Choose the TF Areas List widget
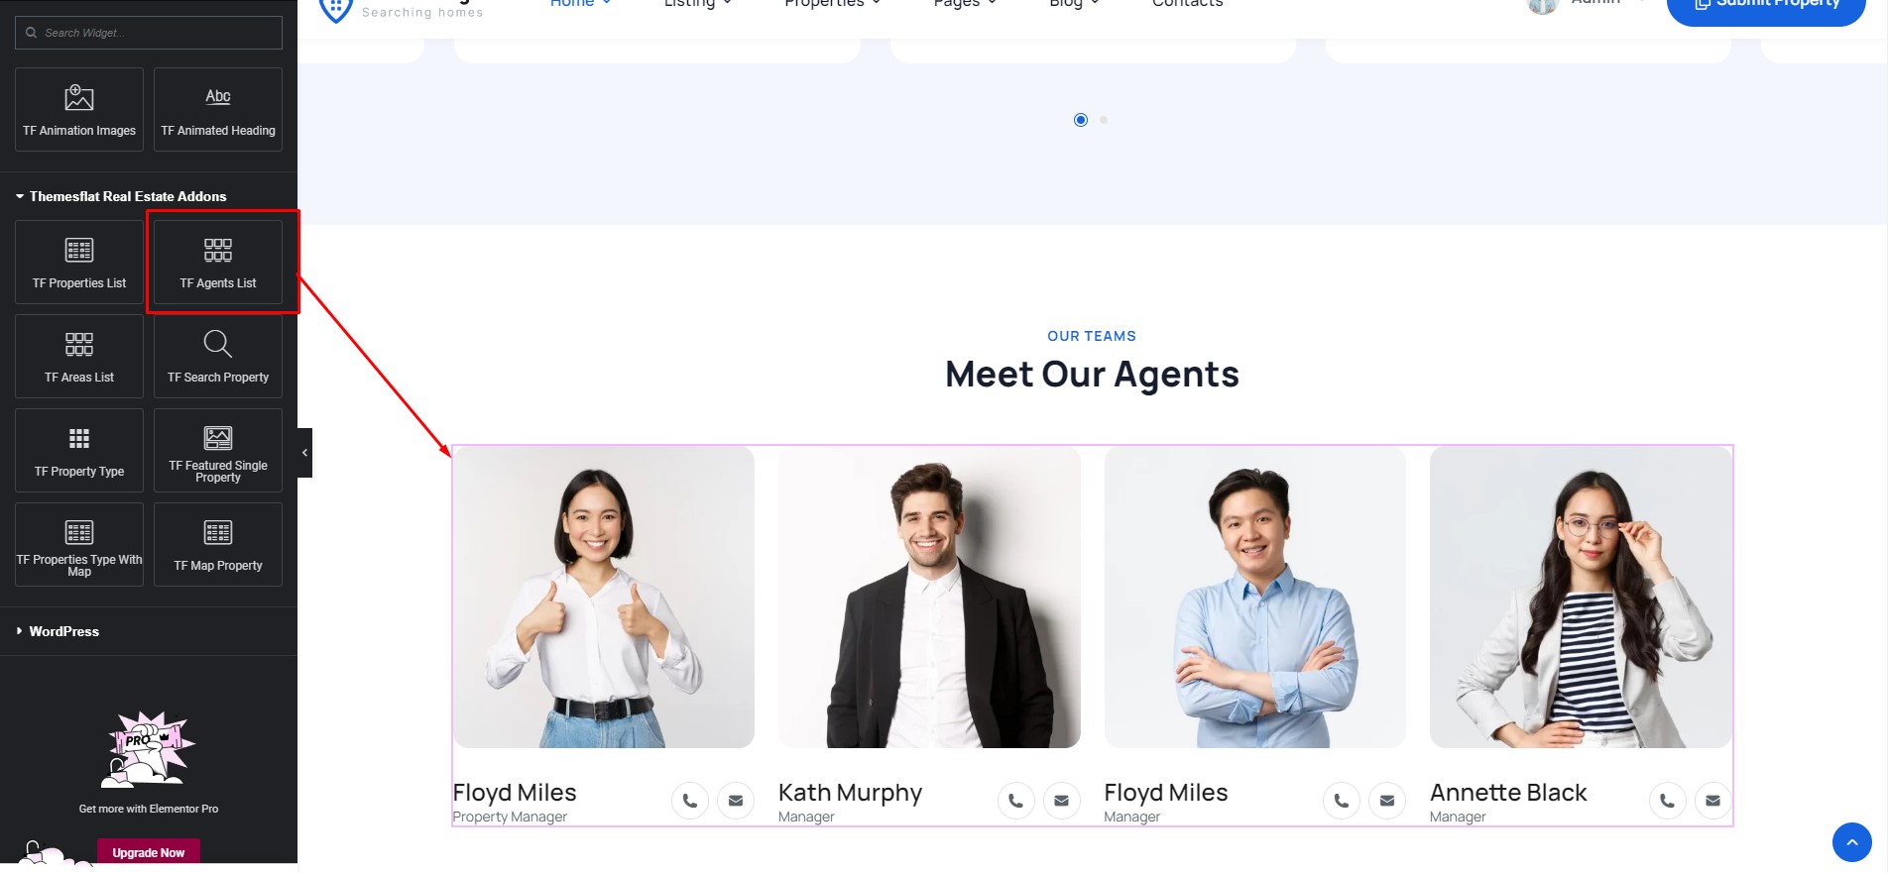 coord(79,356)
